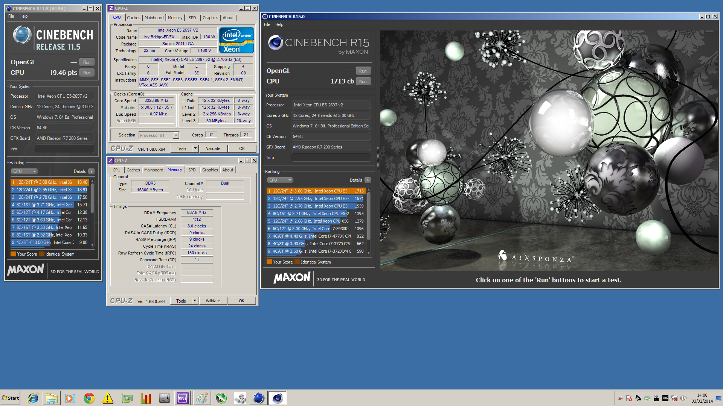Switch to the CPU-Z taskbar button
The height and width of the screenshot is (406, 723).
[183, 398]
